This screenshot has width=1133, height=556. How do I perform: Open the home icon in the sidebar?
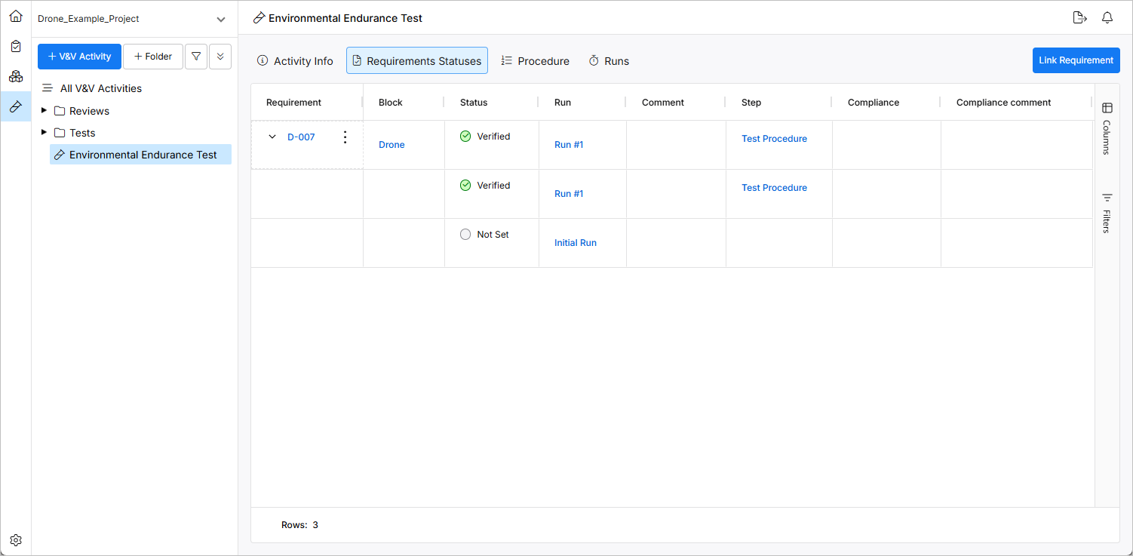pyautogui.click(x=16, y=16)
